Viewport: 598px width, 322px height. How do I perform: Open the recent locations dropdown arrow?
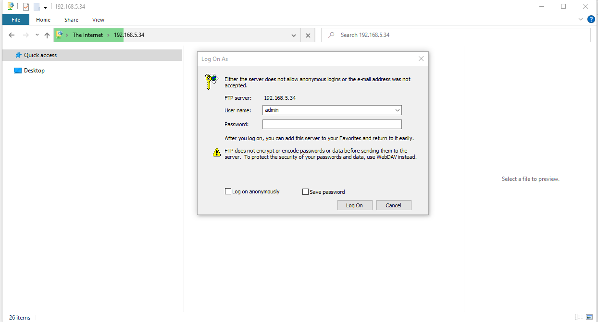click(37, 35)
